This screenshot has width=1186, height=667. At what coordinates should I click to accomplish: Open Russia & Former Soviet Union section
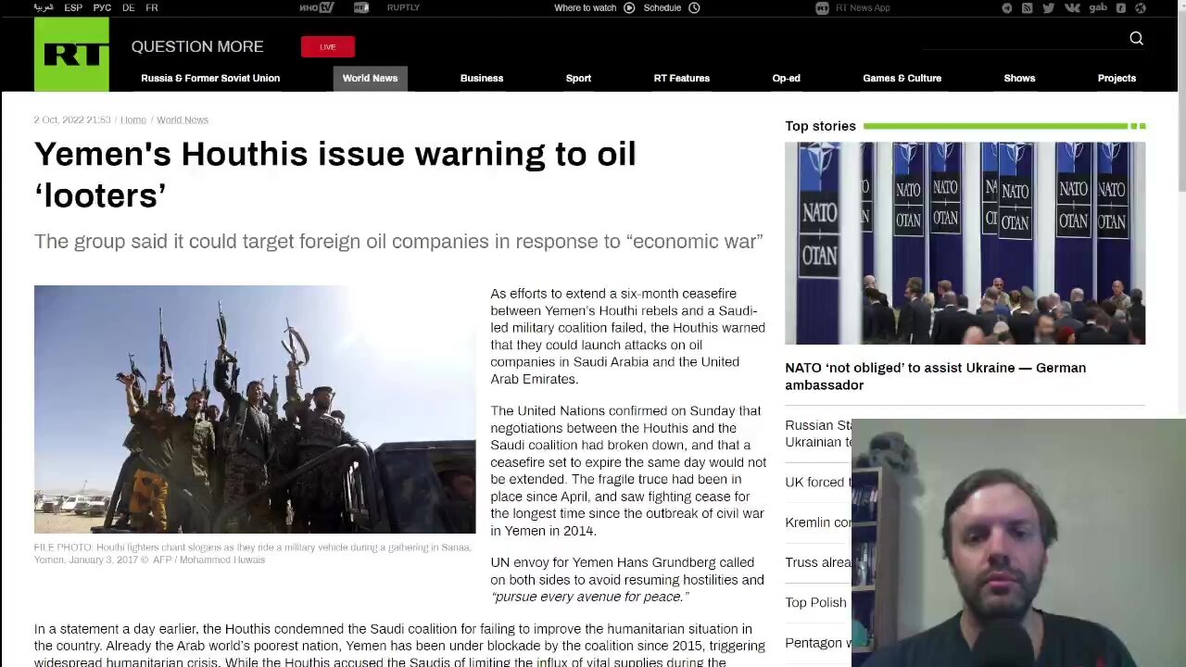pos(210,78)
